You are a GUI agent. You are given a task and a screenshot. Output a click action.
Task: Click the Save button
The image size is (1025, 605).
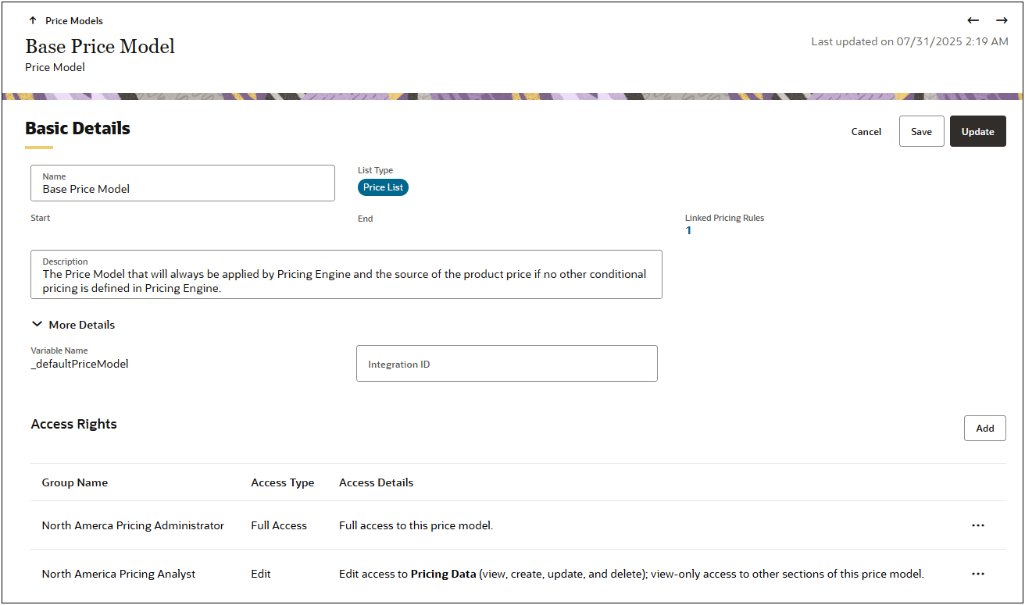tap(921, 131)
